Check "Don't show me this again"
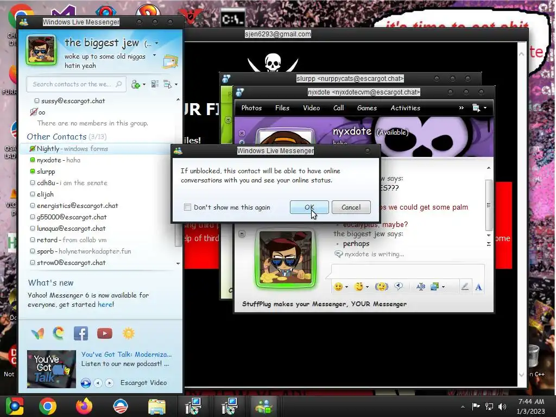This screenshot has width=556, height=417. click(x=187, y=207)
